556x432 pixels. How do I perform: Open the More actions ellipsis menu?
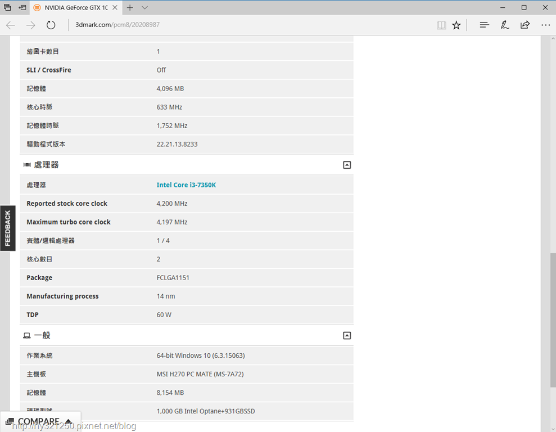(x=546, y=25)
